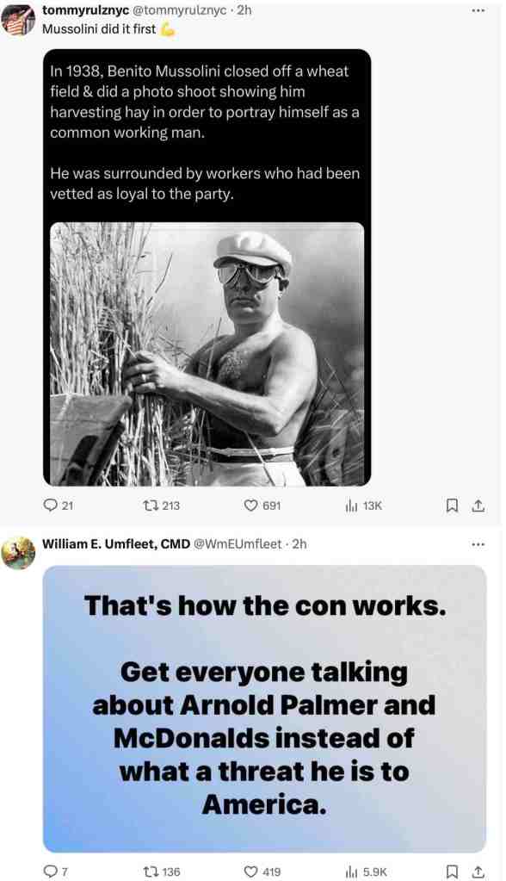Viewport: 506px width, 881px height.
Task: Bookmark the tommyrulznyc tweet
Action: [x=452, y=506]
